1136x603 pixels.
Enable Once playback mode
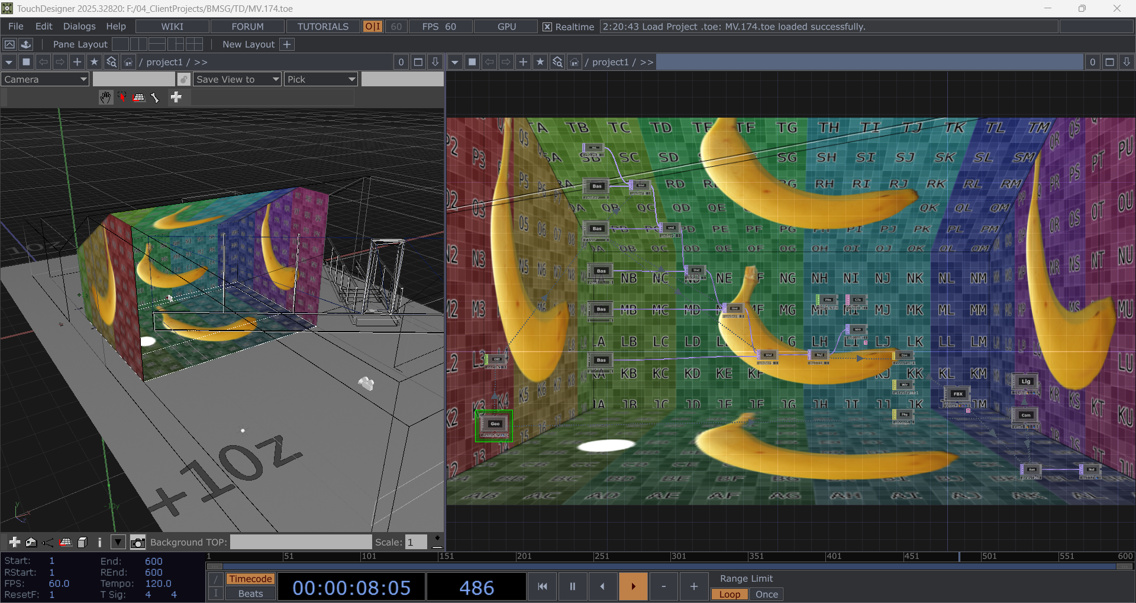click(767, 594)
